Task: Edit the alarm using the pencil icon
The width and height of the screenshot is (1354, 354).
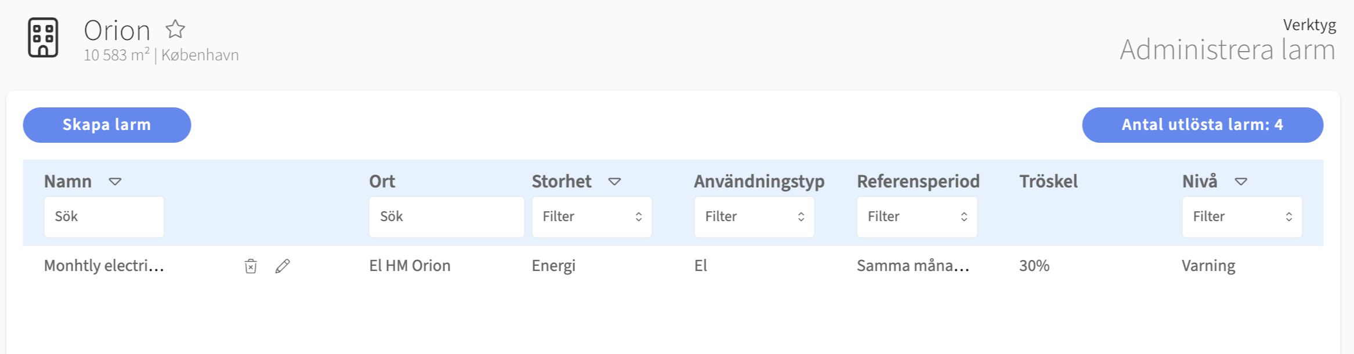Action: [x=283, y=266]
